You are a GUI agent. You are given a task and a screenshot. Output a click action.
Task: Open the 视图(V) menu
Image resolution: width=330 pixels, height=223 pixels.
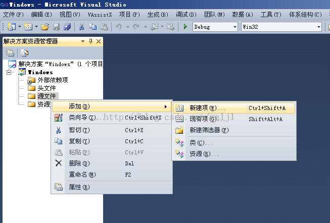point(70,15)
